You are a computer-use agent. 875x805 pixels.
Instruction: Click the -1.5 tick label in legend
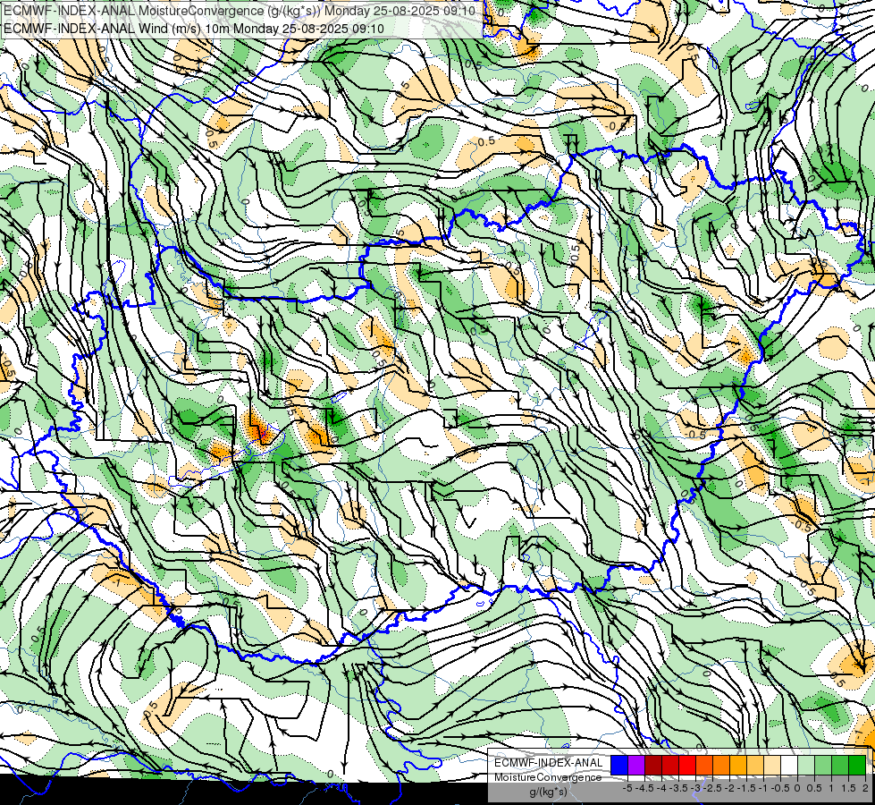[x=746, y=788]
